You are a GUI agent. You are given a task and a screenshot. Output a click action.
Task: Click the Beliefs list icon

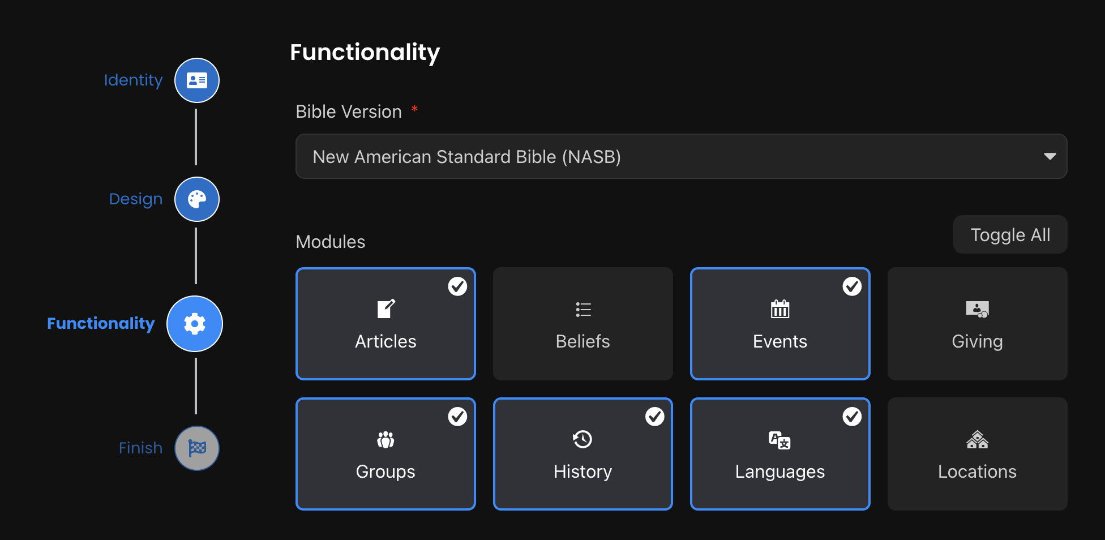tap(583, 310)
